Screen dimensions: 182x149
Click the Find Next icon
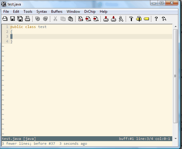pyautogui.click(x=88, y=19)
